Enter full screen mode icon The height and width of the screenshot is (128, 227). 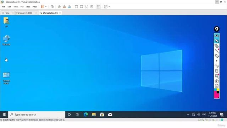click(x=86, y=7)
